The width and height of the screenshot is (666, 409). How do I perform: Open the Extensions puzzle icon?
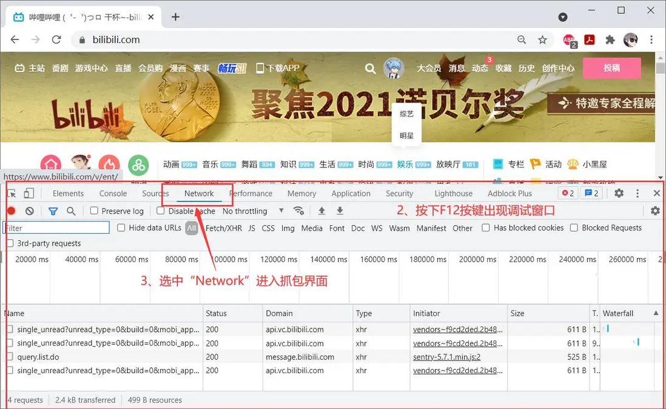pos(610,39)
